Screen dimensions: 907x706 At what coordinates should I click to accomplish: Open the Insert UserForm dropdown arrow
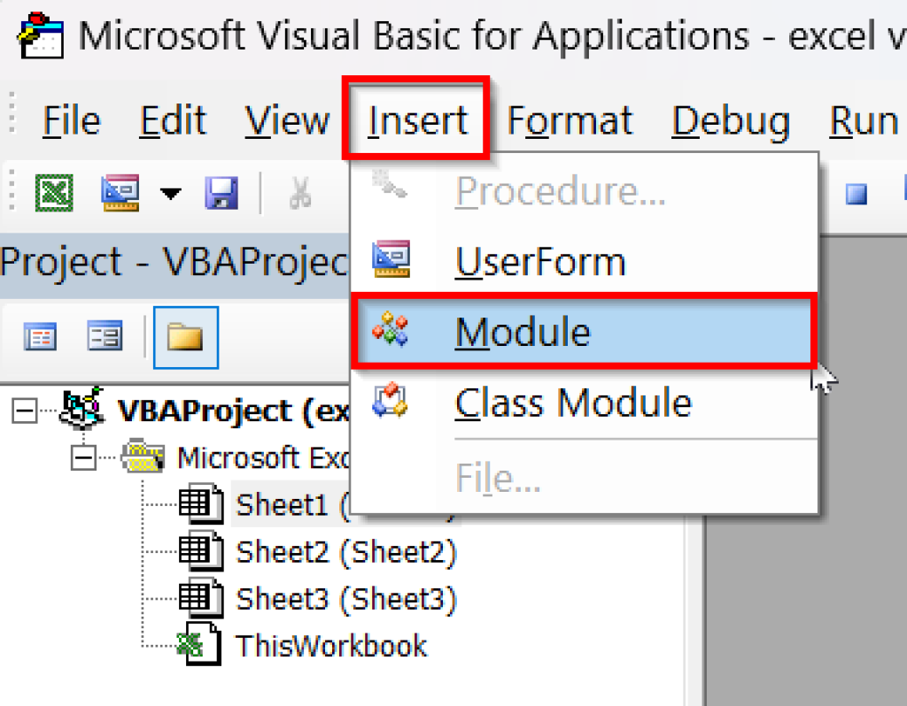169,192
